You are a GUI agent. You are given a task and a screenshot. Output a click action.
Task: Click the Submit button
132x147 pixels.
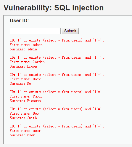70,31
